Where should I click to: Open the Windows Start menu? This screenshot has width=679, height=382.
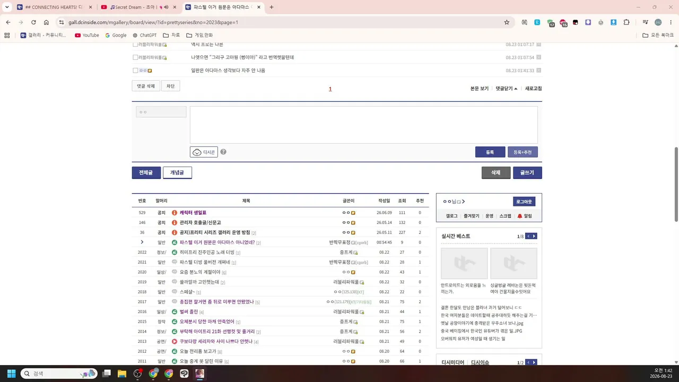point(11,374)
